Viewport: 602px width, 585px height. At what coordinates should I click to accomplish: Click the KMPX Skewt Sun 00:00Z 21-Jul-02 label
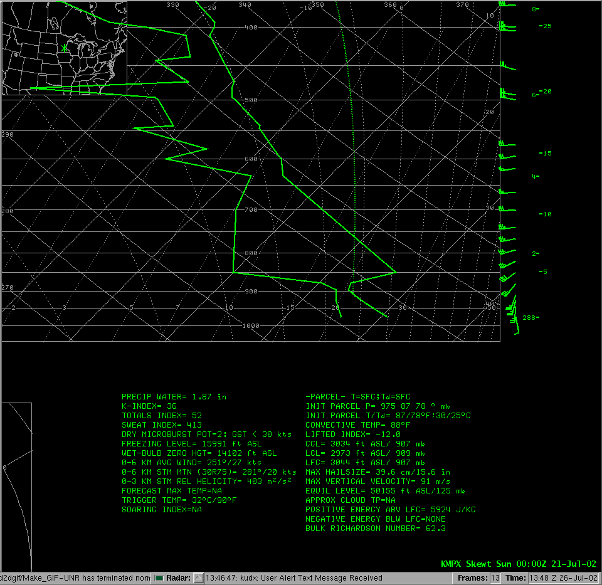(x=519, y=564)
